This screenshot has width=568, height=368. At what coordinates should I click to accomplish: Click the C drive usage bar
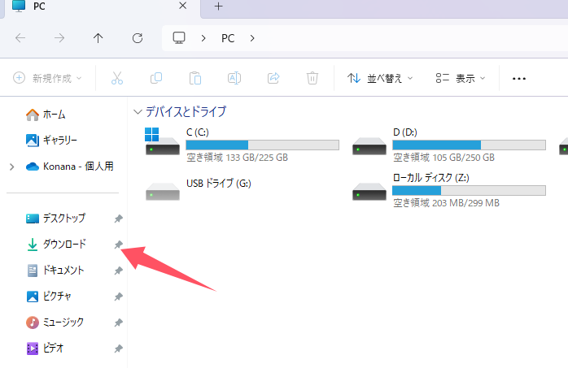click(x=262, y=145)
